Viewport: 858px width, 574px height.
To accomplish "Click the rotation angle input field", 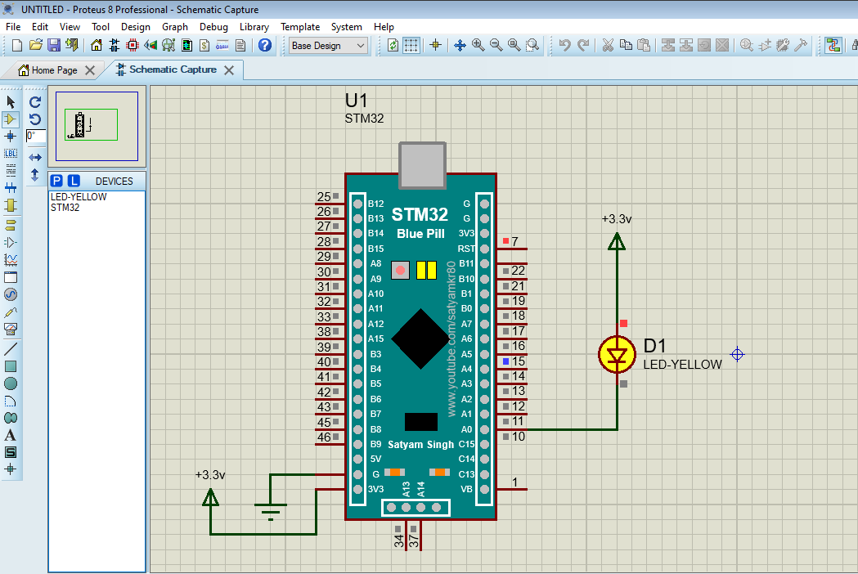I will [35, 137].
